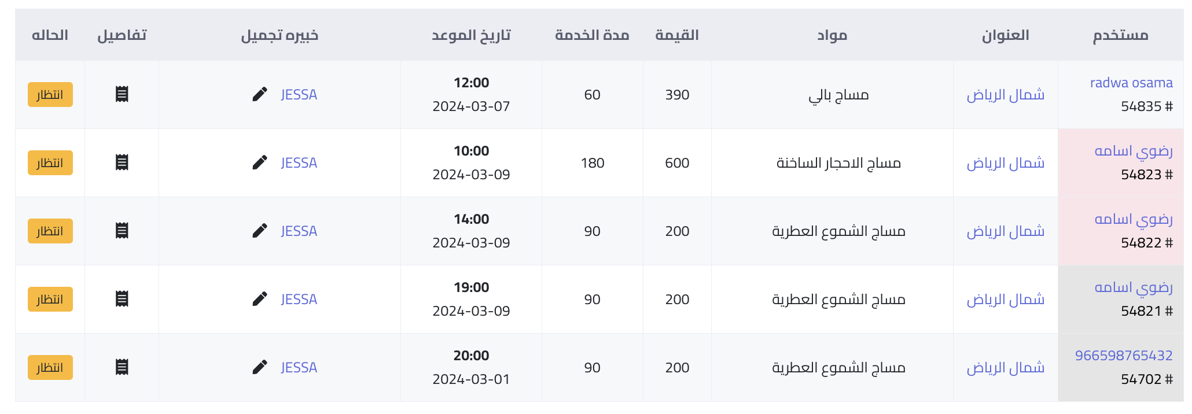This screenshot has width=1192, height=414.
Task: Click the القيمة column header
Action: pos(676,35)
